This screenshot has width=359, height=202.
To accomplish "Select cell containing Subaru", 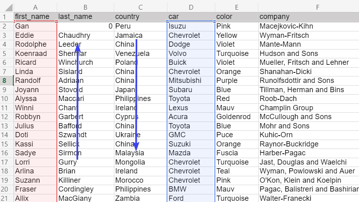I will pyautogui.click(x=191, y=90).
